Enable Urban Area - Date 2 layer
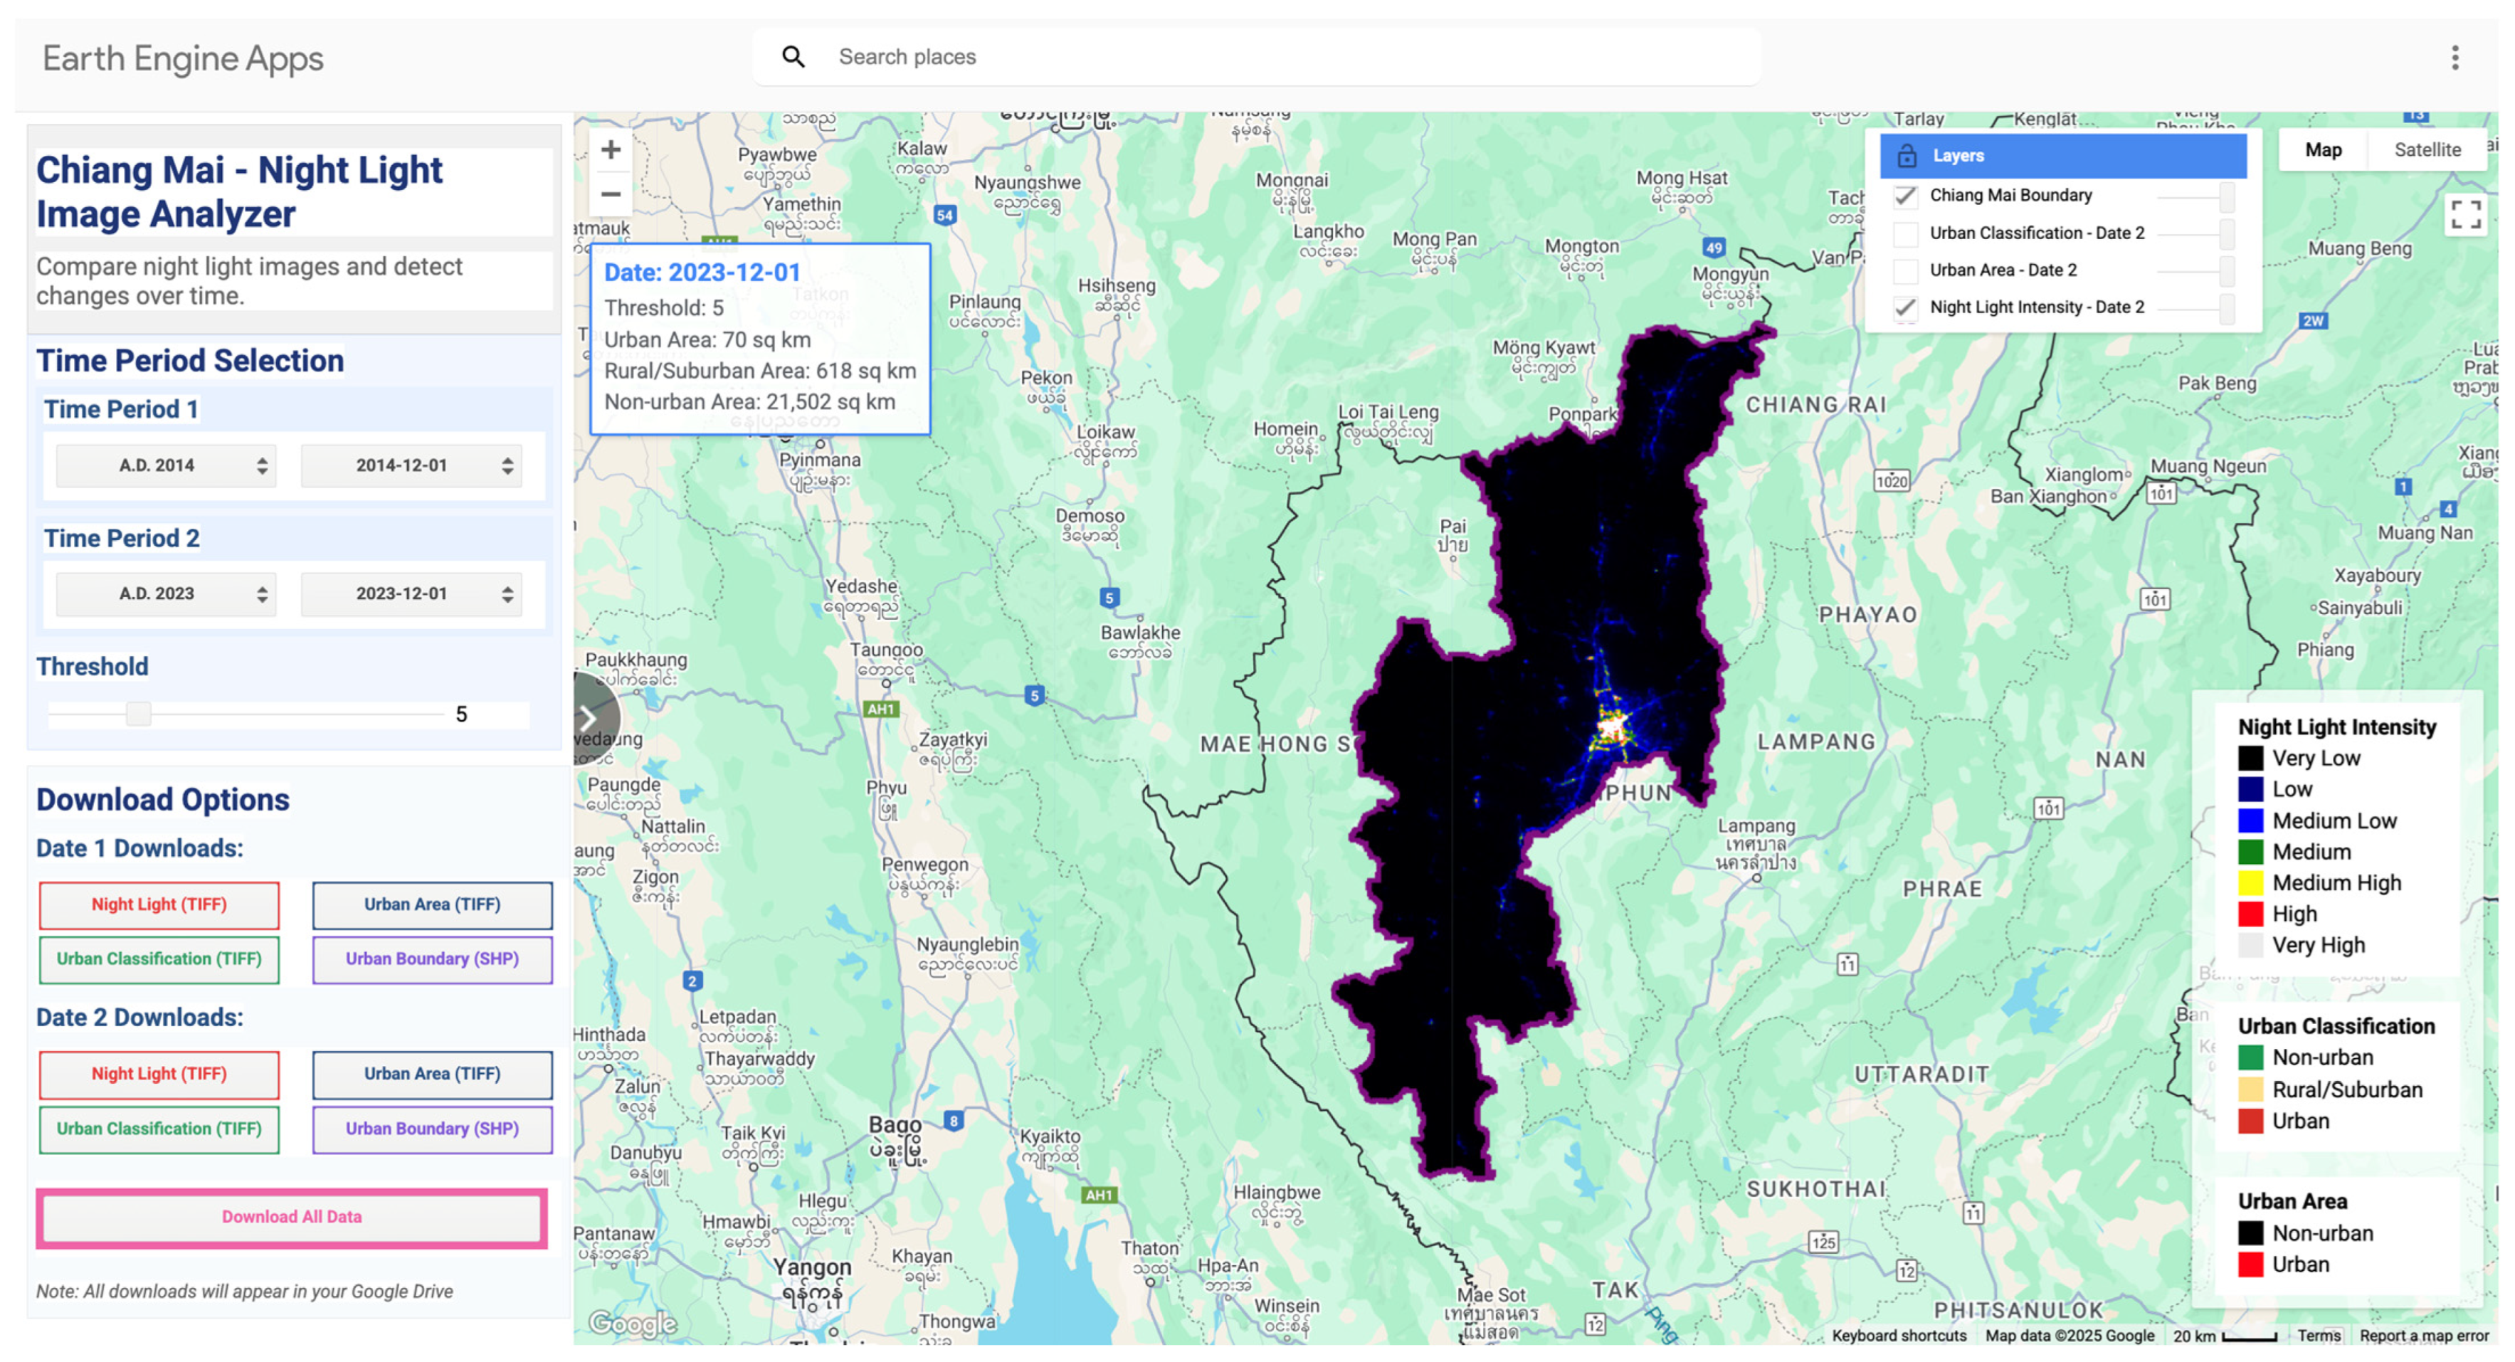2515x1362 pixels. pos(1906,270)
